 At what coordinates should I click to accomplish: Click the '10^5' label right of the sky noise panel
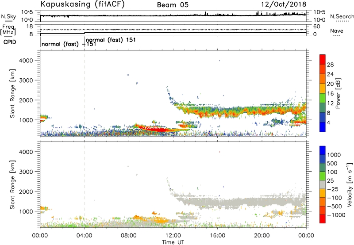coord(319,12)
